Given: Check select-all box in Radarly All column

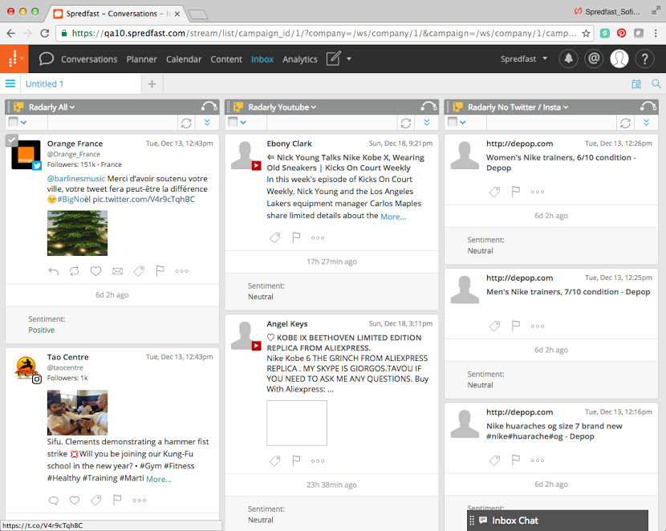Looking at the screenshot, I should [13, 122].
